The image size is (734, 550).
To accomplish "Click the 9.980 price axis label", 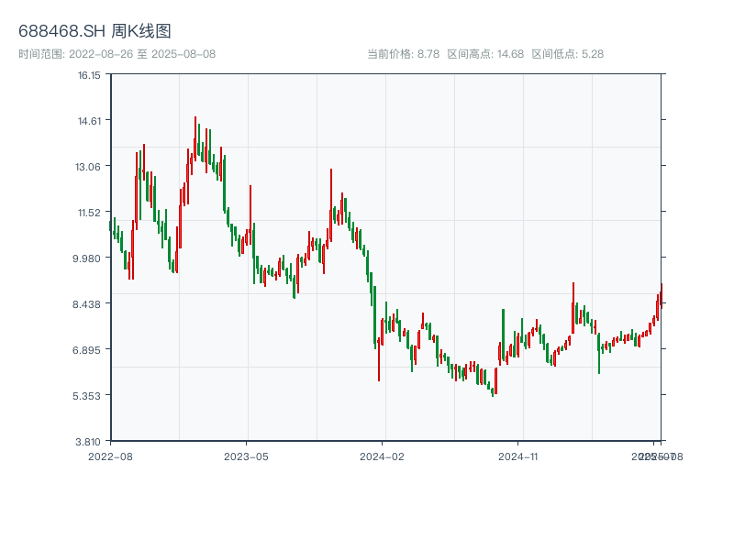I will (89, 258).
